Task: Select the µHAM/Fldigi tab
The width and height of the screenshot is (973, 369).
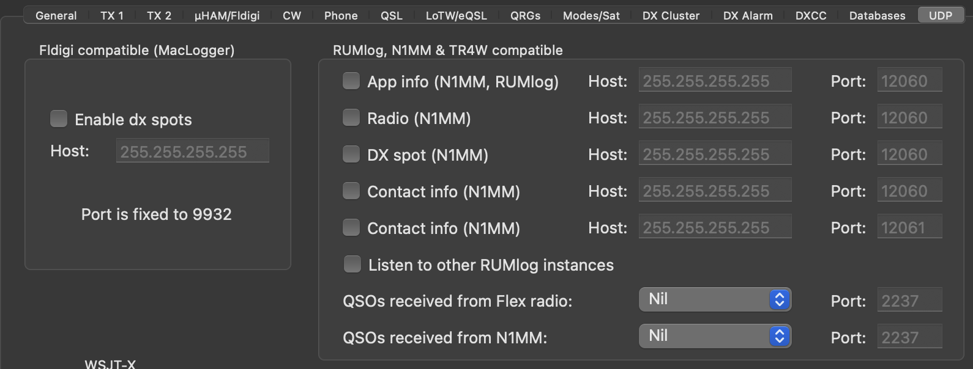Action: click(x=227, y=15)
